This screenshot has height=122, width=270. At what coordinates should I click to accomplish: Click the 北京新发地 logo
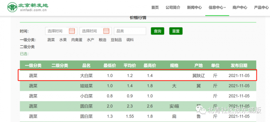point(28,7)
